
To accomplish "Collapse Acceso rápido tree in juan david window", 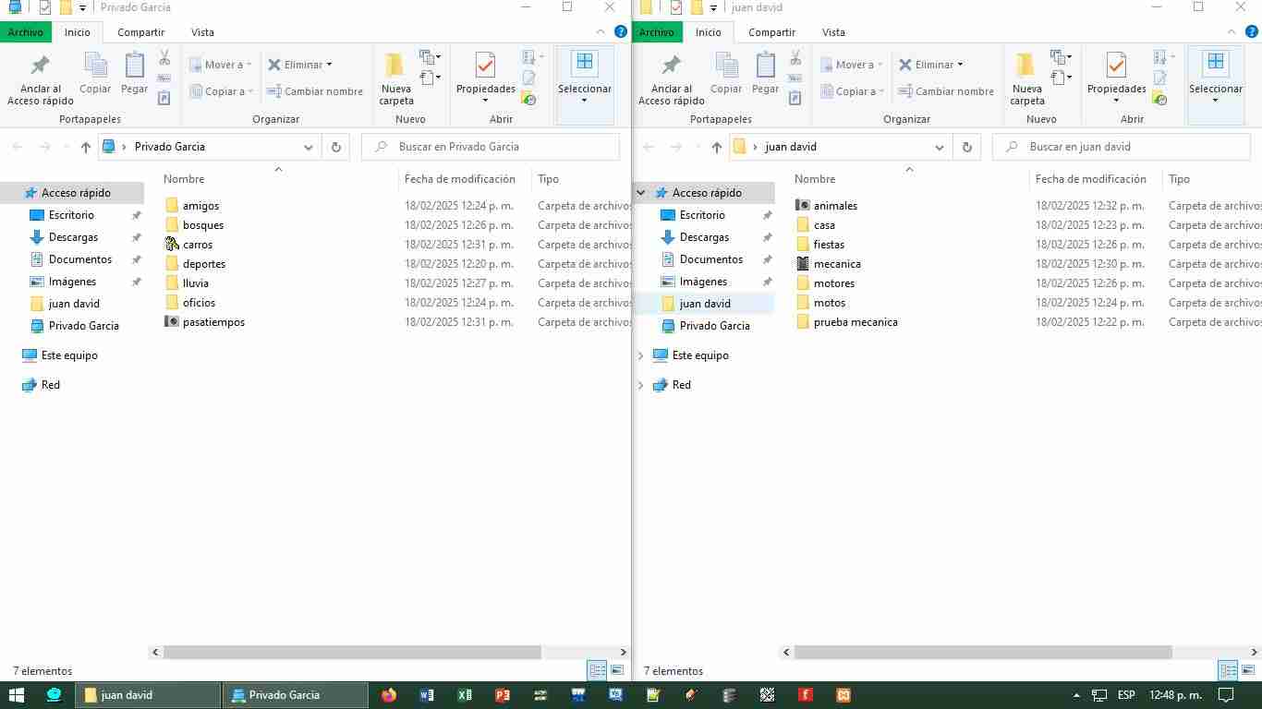I will [640, 193].
